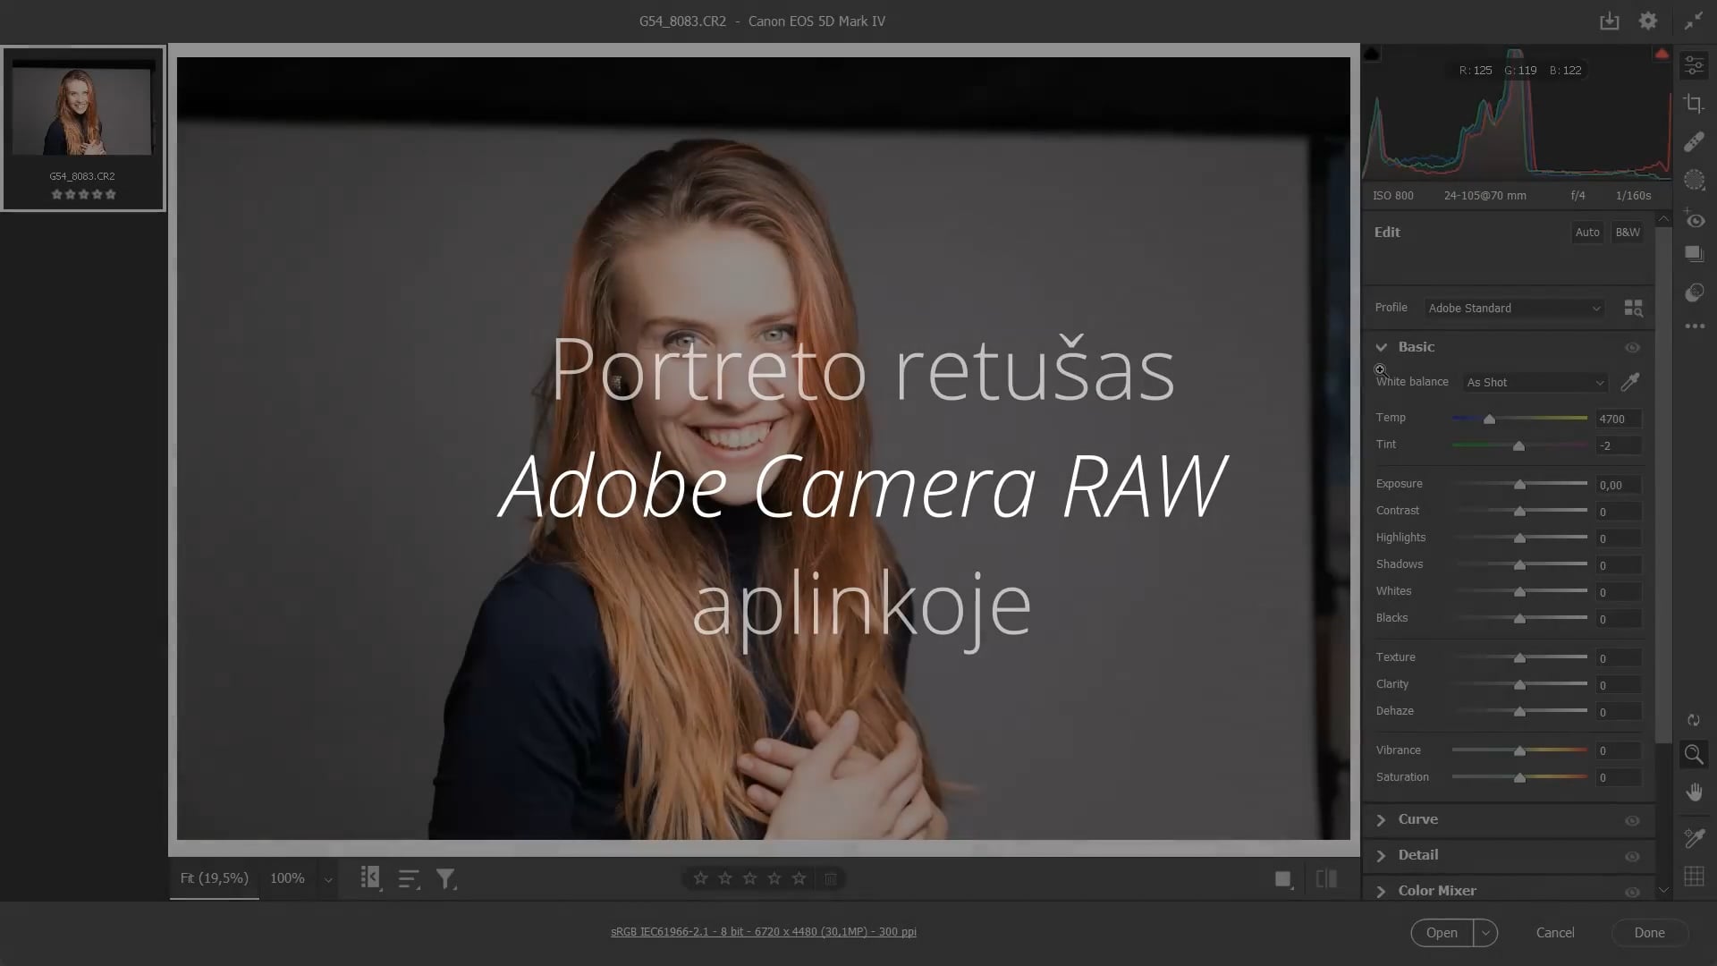Screen dimensions: 1717x966
Task: Click the Temp value field 4700
Action: (1619, 419)
